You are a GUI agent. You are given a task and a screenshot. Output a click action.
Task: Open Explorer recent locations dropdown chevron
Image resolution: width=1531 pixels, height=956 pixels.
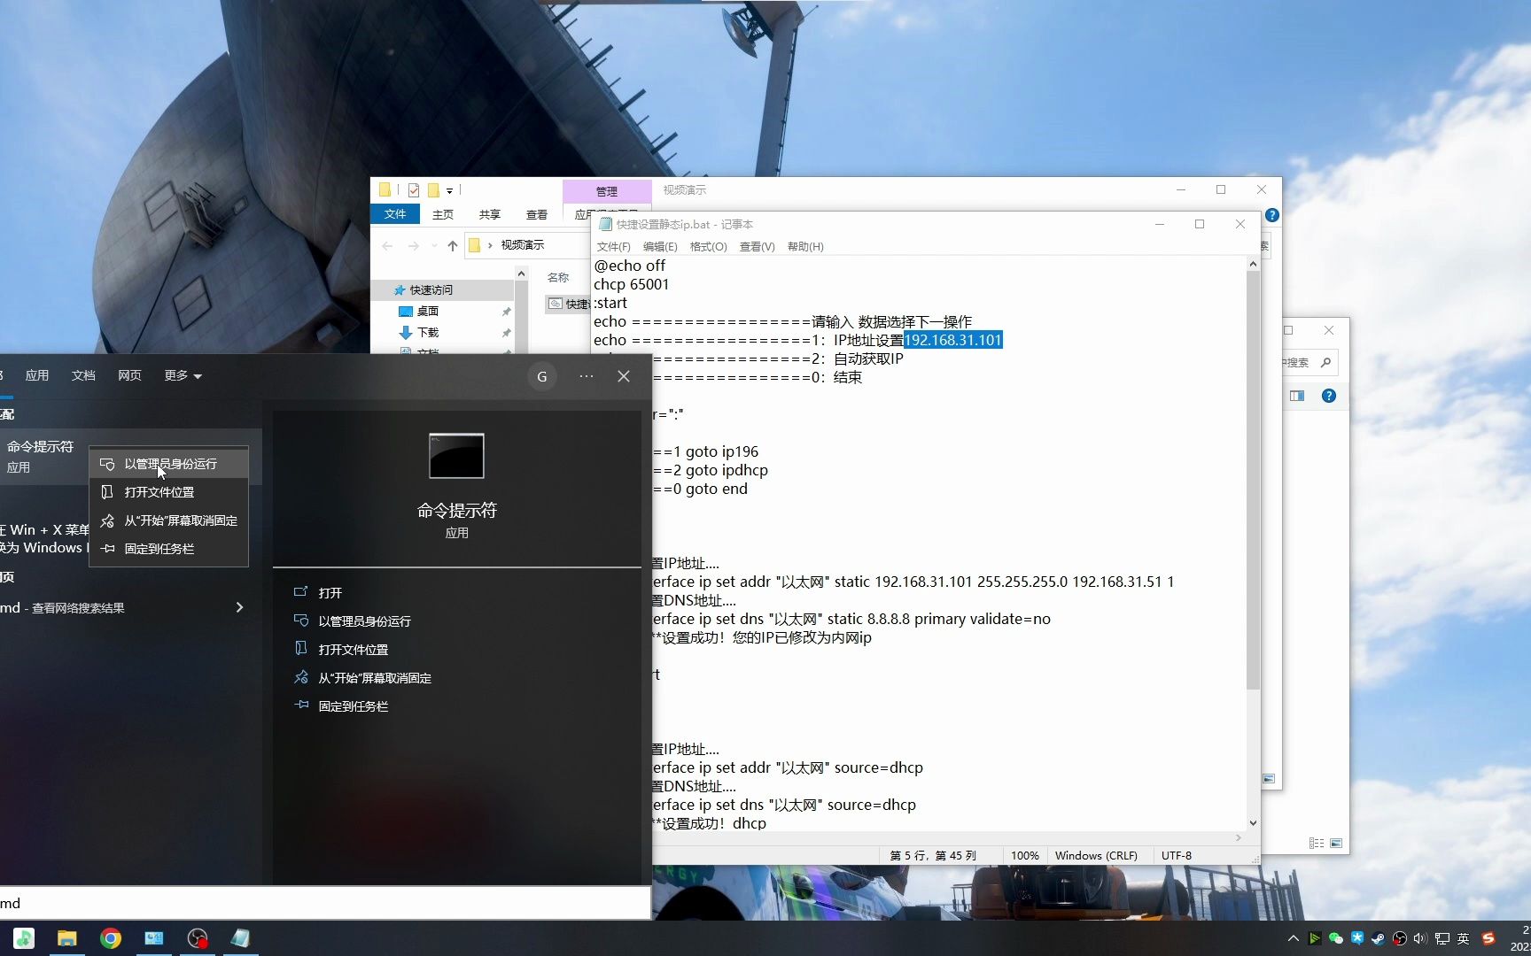[x=434, y=245]
